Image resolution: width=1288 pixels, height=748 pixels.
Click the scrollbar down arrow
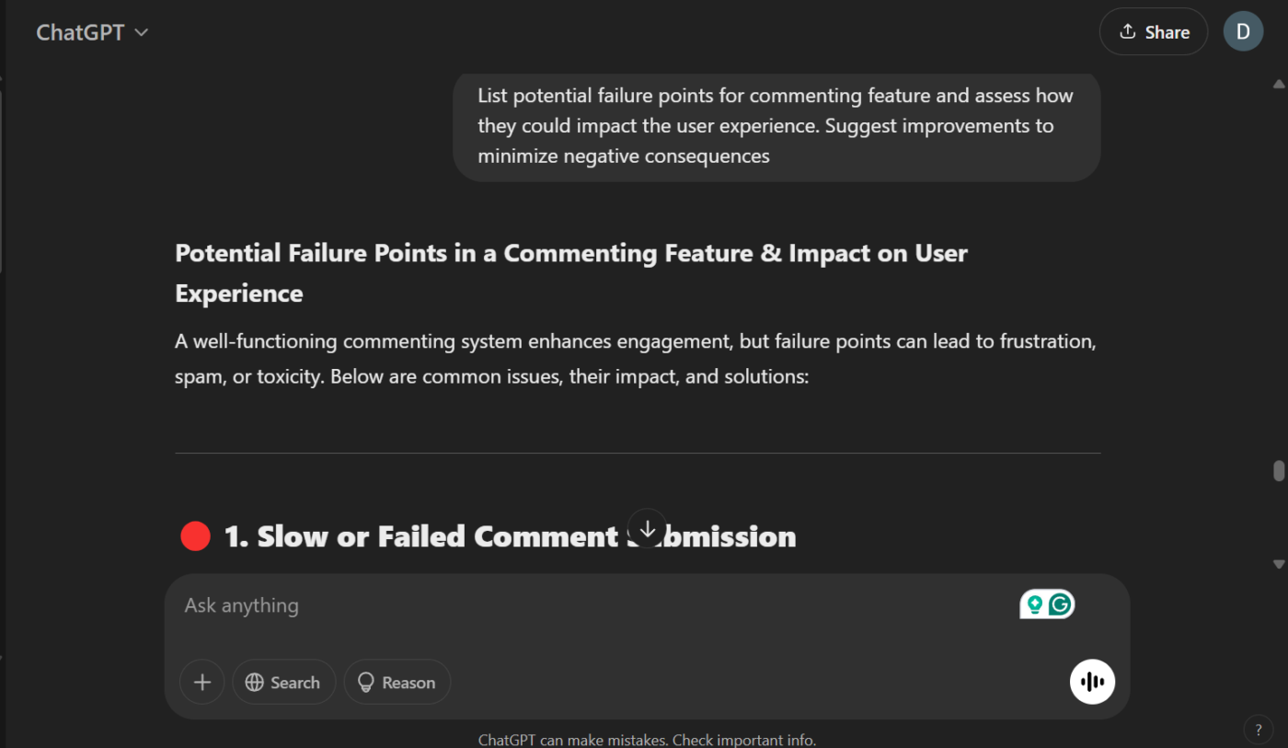pyautogui.click(x=1279, y=564)
